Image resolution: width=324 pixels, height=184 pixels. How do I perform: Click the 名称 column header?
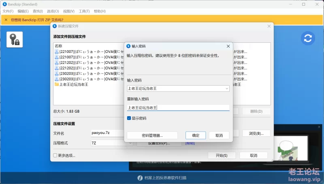[58, 46]
